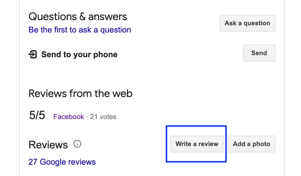
Task: Click the 'Reviews from the web' heading
Action: 80,94
